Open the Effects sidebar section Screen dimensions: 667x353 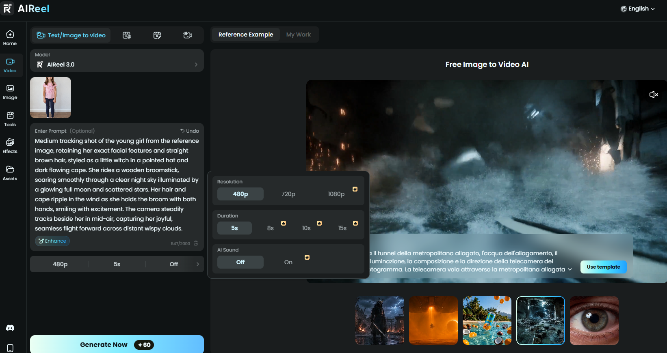tap(10, 146)
